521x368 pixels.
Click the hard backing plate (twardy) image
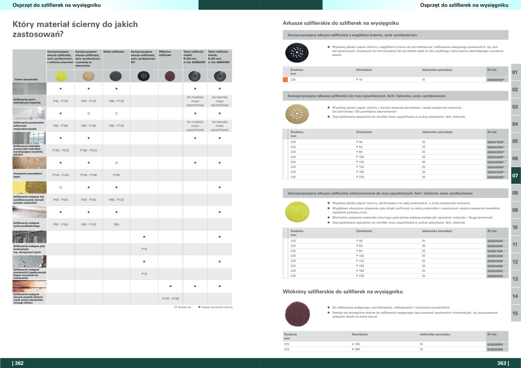[x=219, y=76]
